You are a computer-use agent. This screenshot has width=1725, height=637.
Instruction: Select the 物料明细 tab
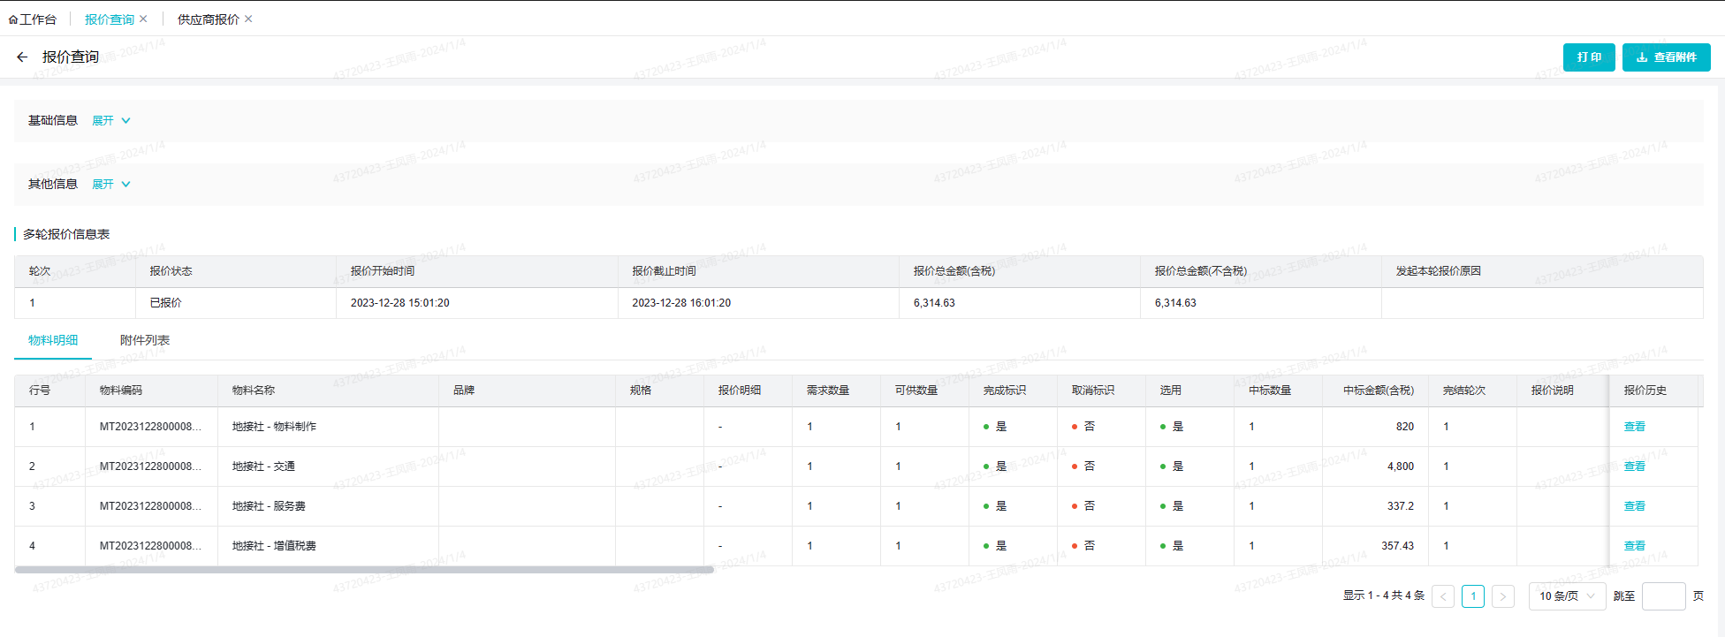53,340
